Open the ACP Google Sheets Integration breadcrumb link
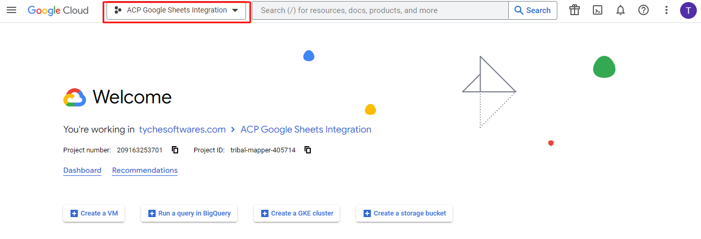The image size is (701, 239). pos(306,129)
